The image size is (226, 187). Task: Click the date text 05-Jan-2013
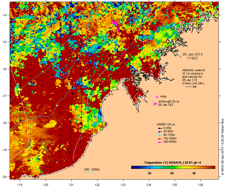pyautogui.click(x=192, y=54)
